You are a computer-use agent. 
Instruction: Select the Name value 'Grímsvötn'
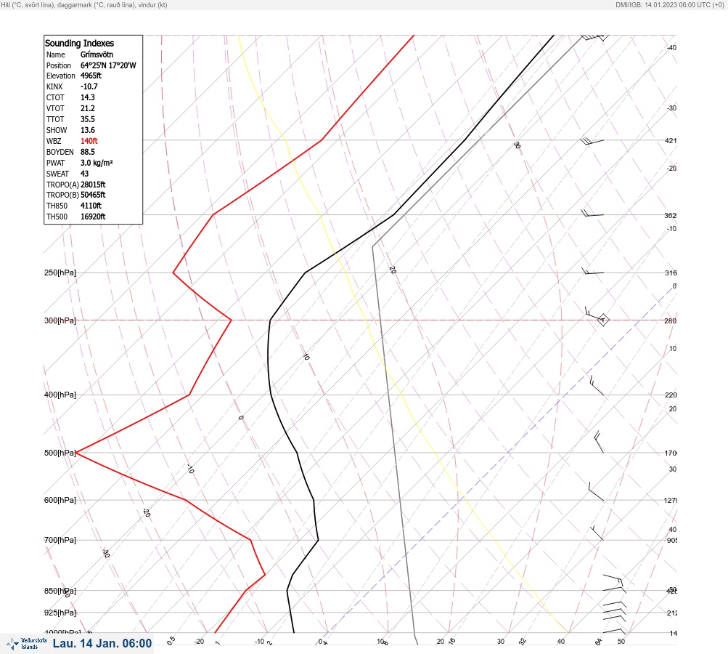tap(97, 54)
